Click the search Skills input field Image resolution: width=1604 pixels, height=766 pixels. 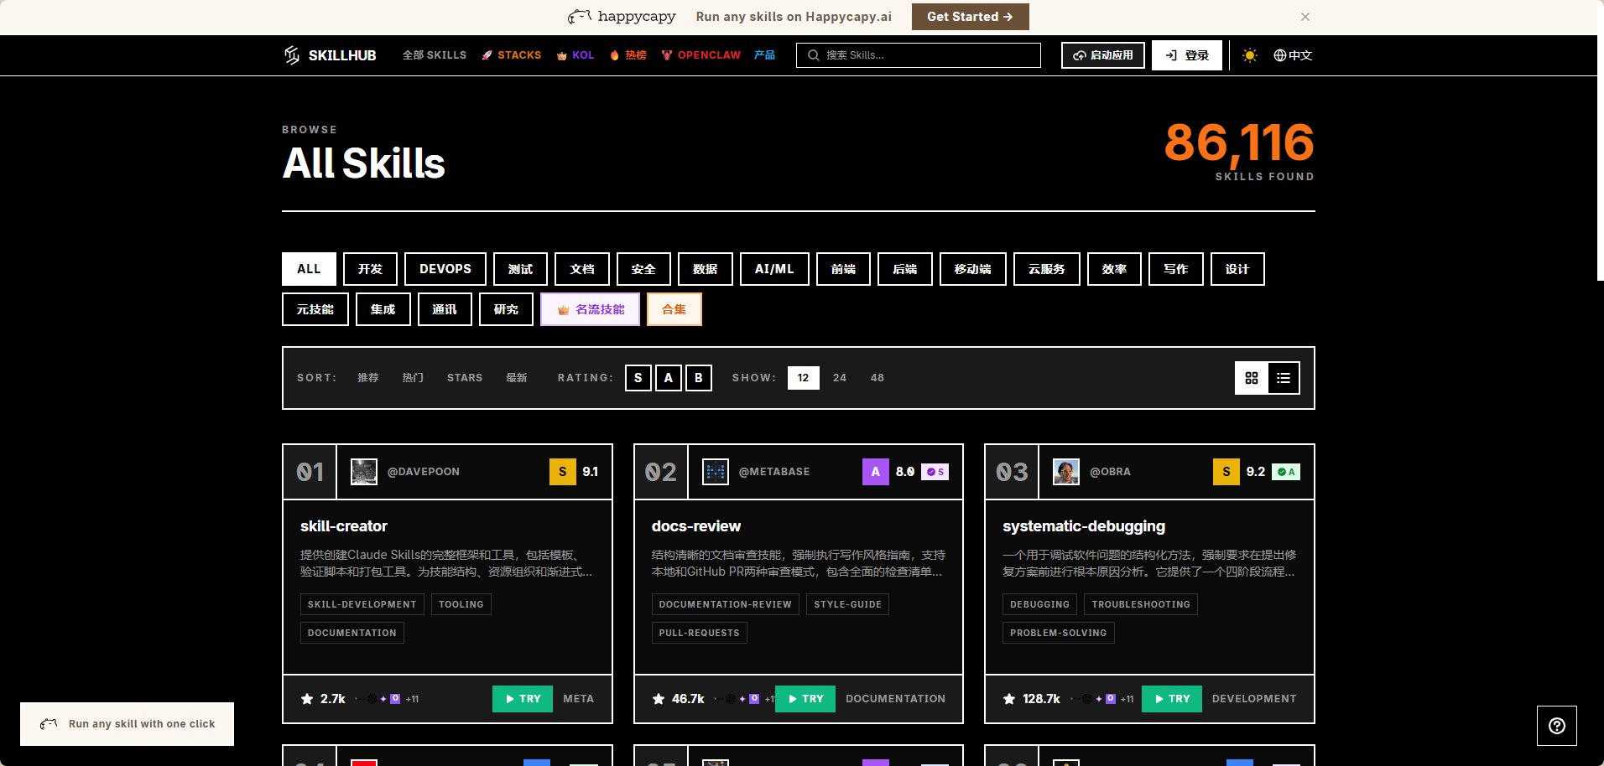[919, 55]
